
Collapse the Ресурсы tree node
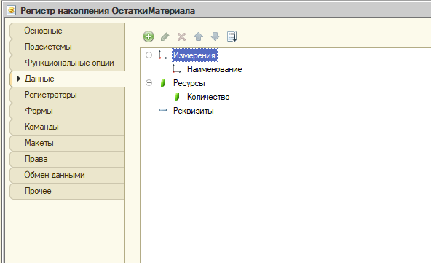point(149,82)
